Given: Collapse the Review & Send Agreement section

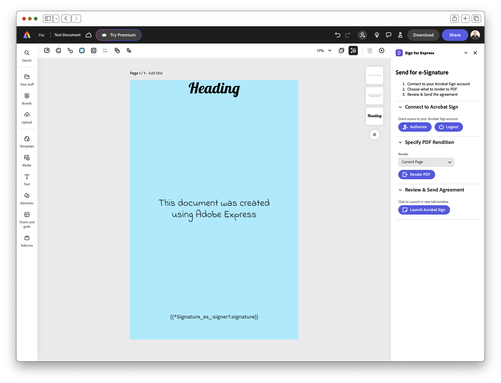Looking at the screenshot, I should [400, 190].
